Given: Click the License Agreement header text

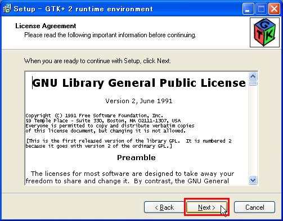Looking at the screenshot, I should (x=46, y=26).
